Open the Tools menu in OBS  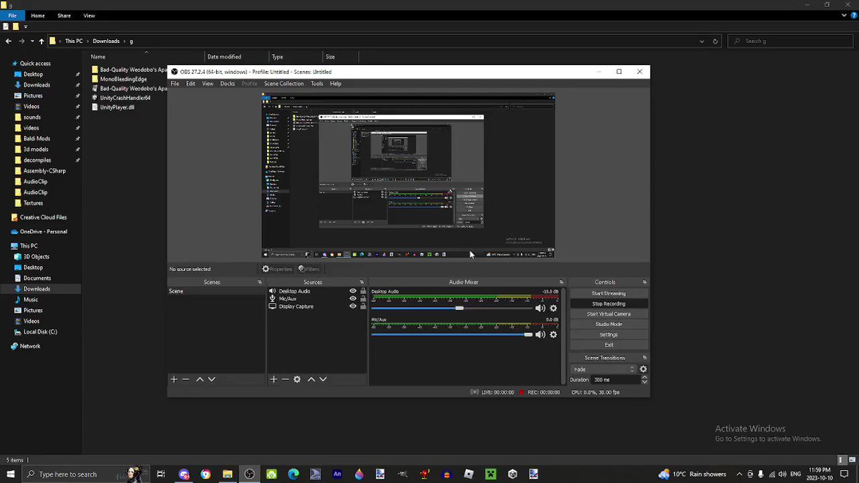click(x=316, y=84)
